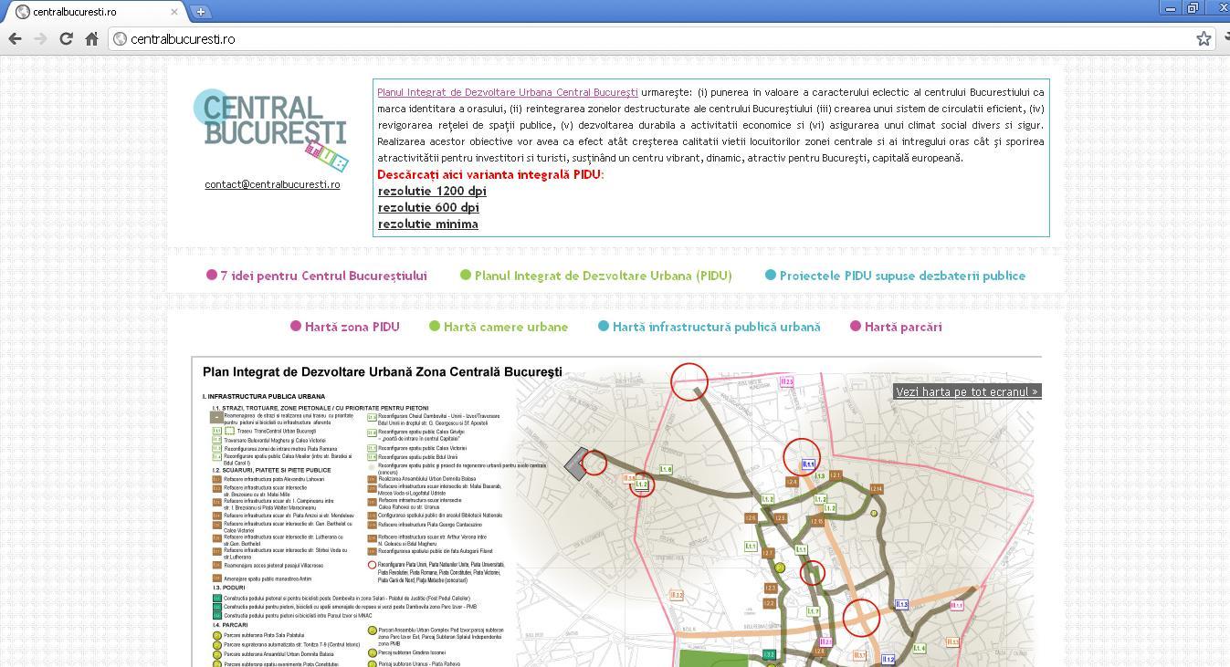The height and width of the screenshot is (667, 1230).
Task: Show Hartă zona PIDU
Action: click(x=345, y=327)
